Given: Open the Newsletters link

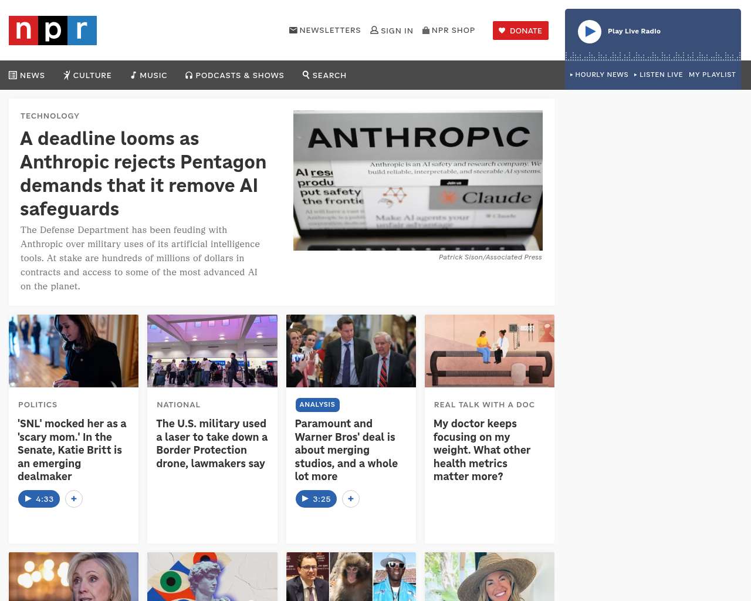Looking at the screenshot, I should click(x=325, y=30).
